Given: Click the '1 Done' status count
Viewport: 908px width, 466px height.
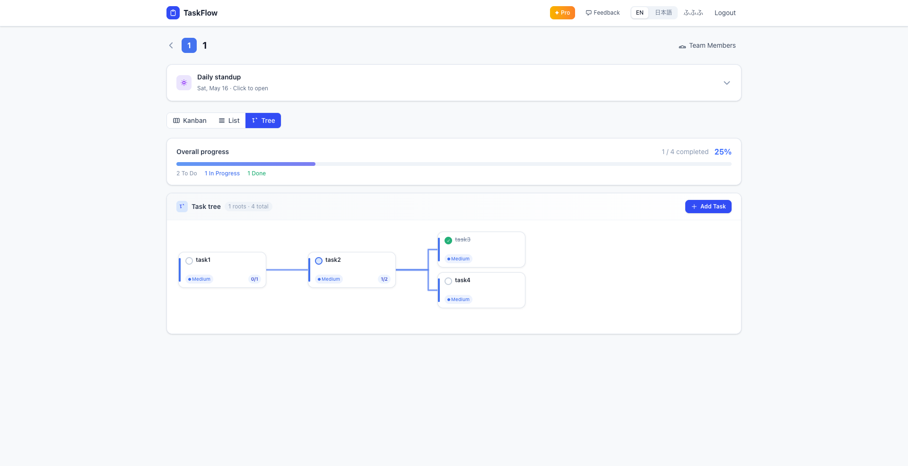Looking at the screenshot, I should point(257,173).
